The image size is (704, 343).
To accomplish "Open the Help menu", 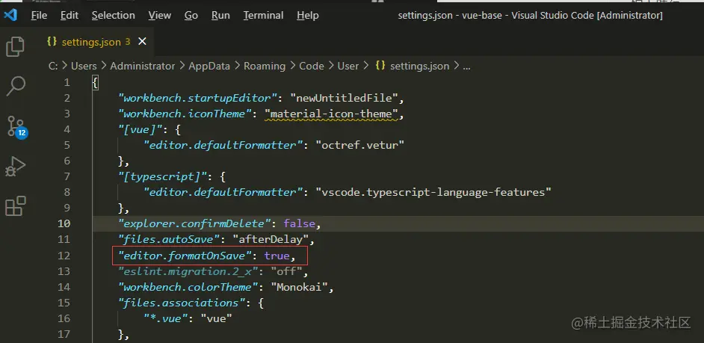I will (308, 15).
